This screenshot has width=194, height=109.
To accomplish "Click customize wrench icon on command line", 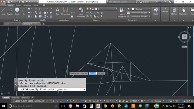I will click(x=16, y=85).
